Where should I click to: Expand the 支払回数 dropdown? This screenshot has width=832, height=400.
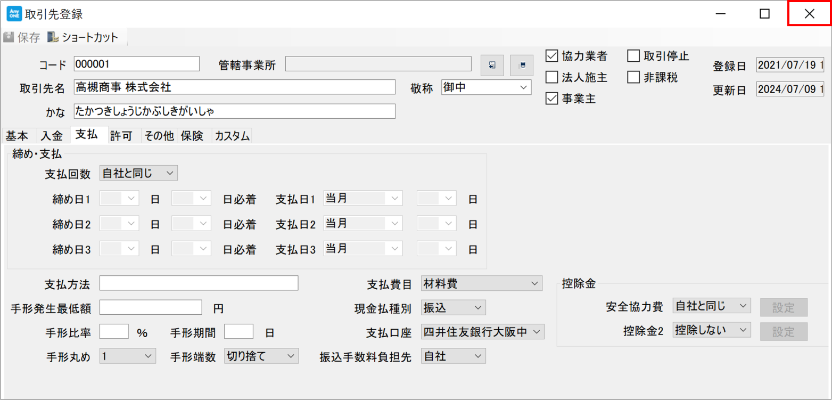click(x=139, y=173)
